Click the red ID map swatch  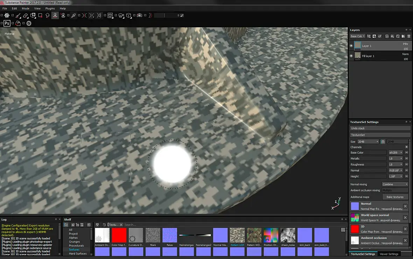[x=355, y=229]
